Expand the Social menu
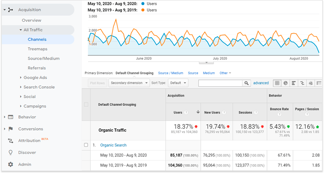 [21, 97]
